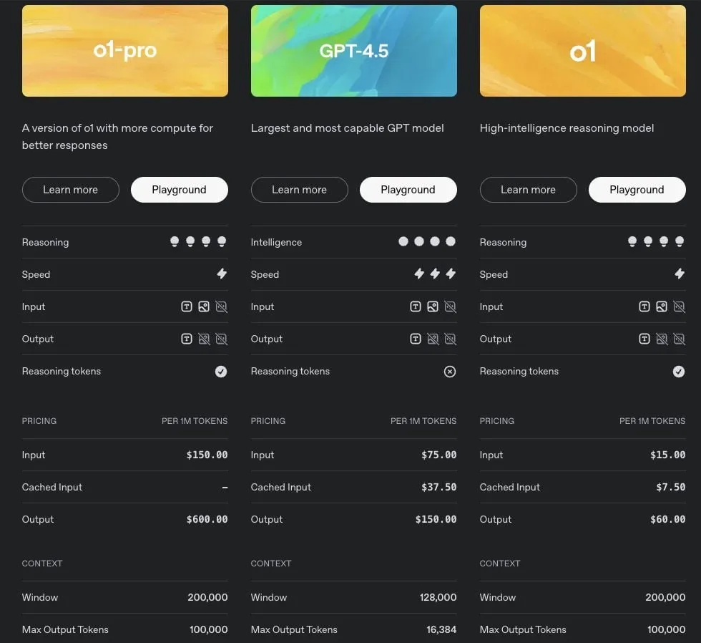Click "High-intelligence reasoning model" description
The height and width of the screenshot is (643, 701).
[567, 128]
